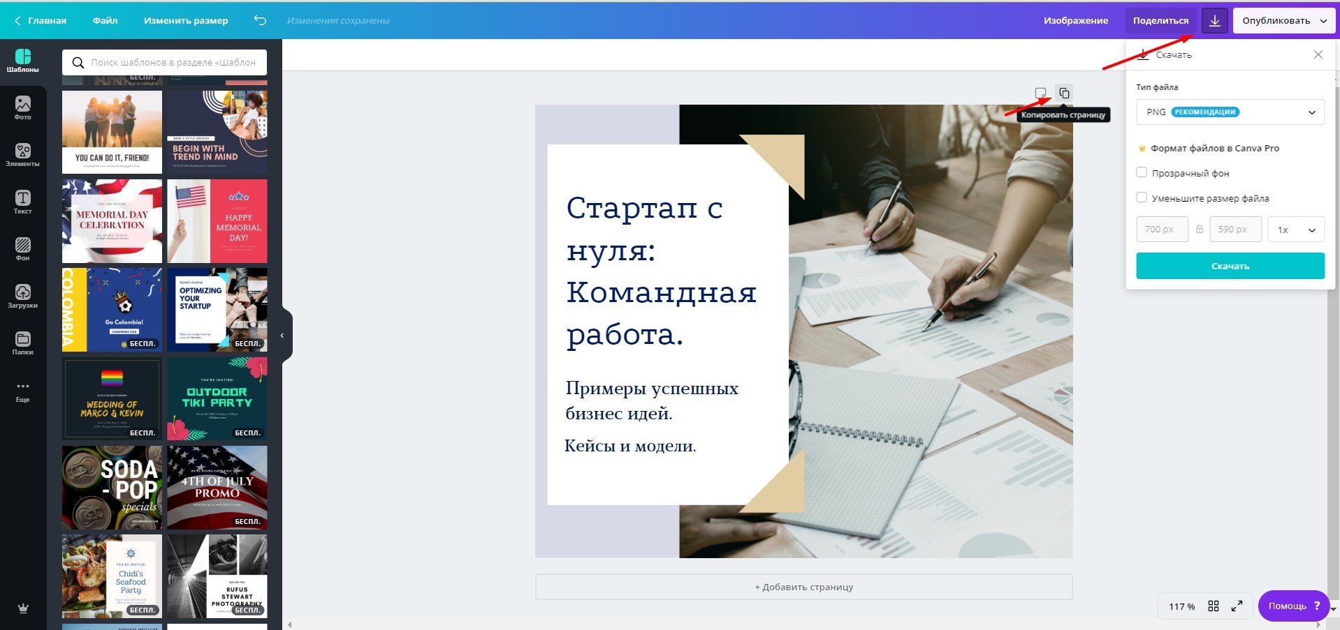Collapse the templates side panel arrow
1340x630 pixels.
click(x=282, y=336)
